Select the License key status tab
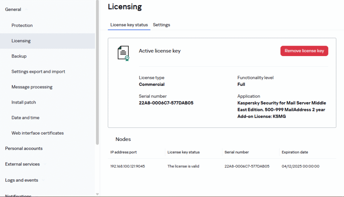 (x=129, y=25)
